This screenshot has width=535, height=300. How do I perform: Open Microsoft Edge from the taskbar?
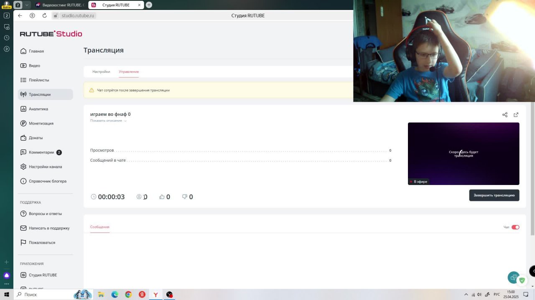pyautogui.click(x=115, y=295)
